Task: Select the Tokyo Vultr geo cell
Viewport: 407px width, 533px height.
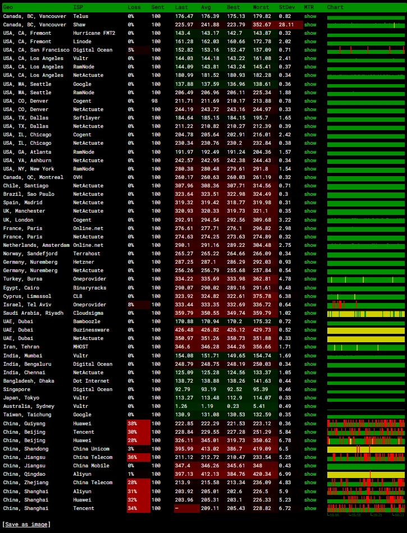Action: (x=20, y=398)
